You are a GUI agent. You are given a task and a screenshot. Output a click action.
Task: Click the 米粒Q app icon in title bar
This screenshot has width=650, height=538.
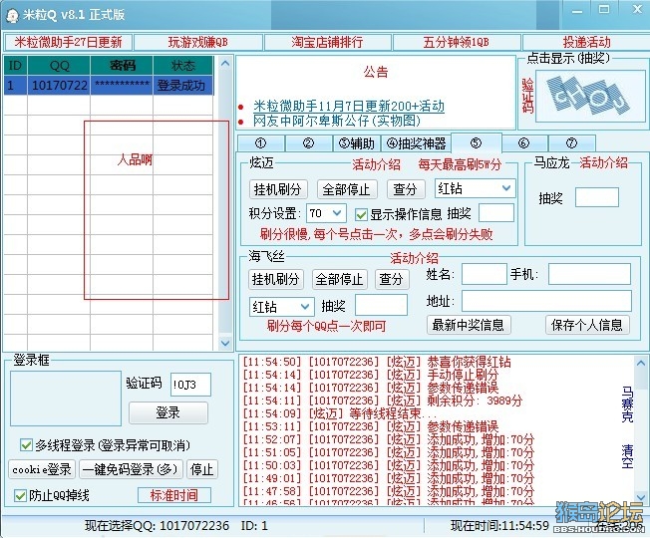pyautogui.click(x=12, y=16)
